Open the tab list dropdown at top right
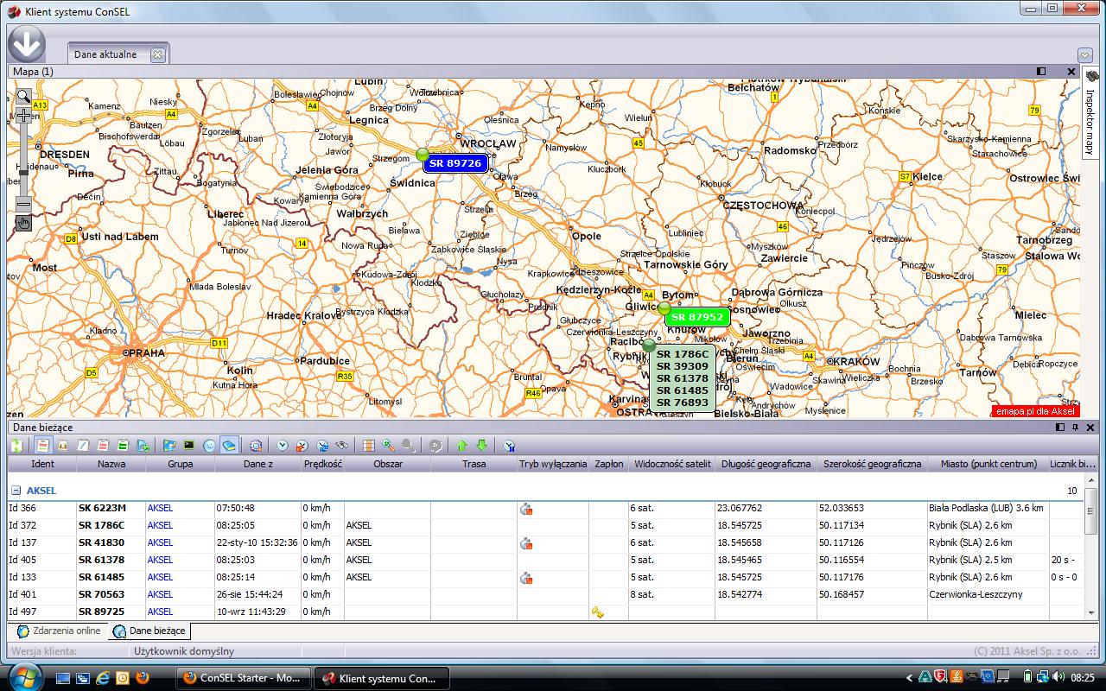 [x=1084, y=55]
